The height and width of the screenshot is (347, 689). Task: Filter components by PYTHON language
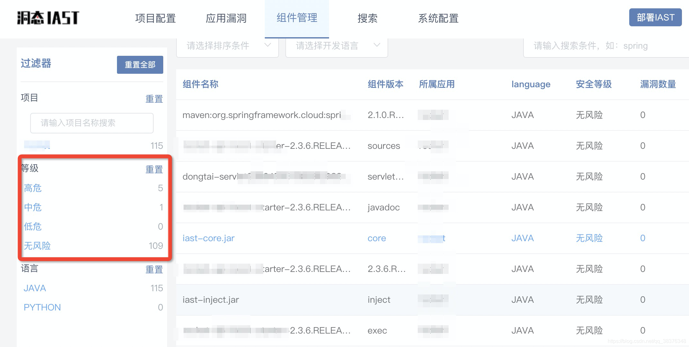[x=42, y=307]
